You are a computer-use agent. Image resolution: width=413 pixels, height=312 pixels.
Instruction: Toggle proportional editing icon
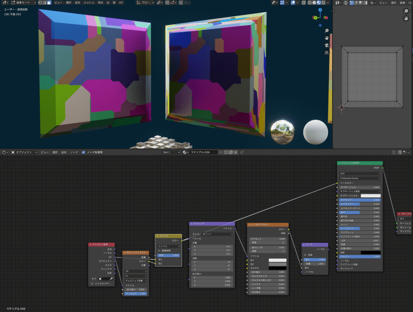tap(181, 2)
